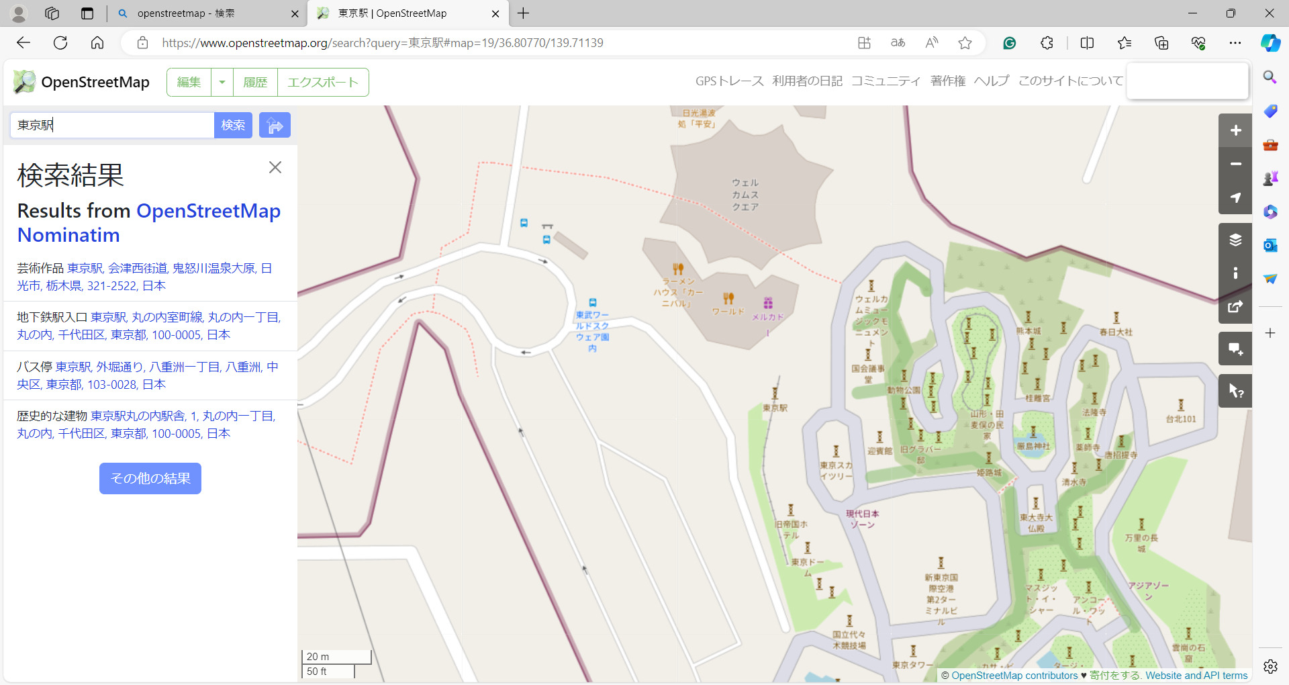1289x685 pixels.
Task: Open the Settings and more menu
Action: point(1237,42)
